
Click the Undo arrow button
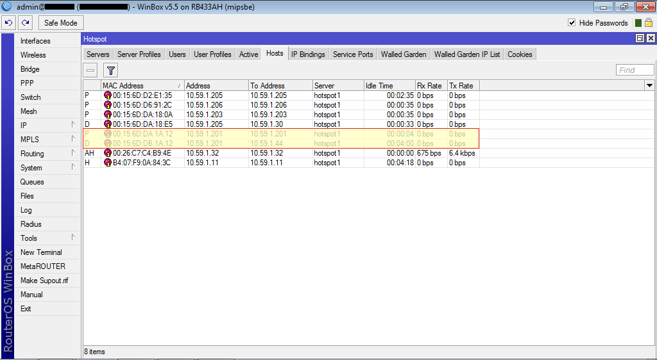pos(9,23)
